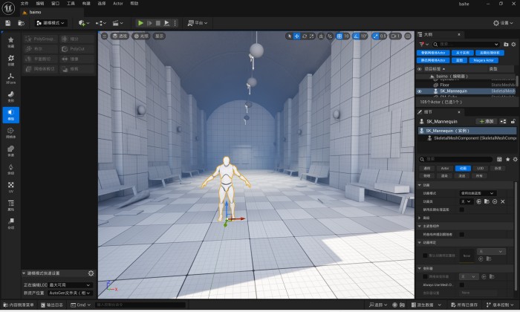
Task: Open the Actor menu
Action: 117,3
